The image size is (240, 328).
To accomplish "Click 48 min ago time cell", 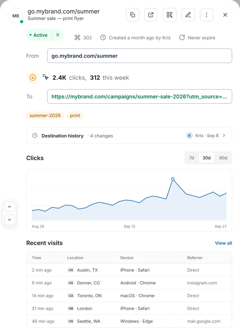I will (43, 321).
